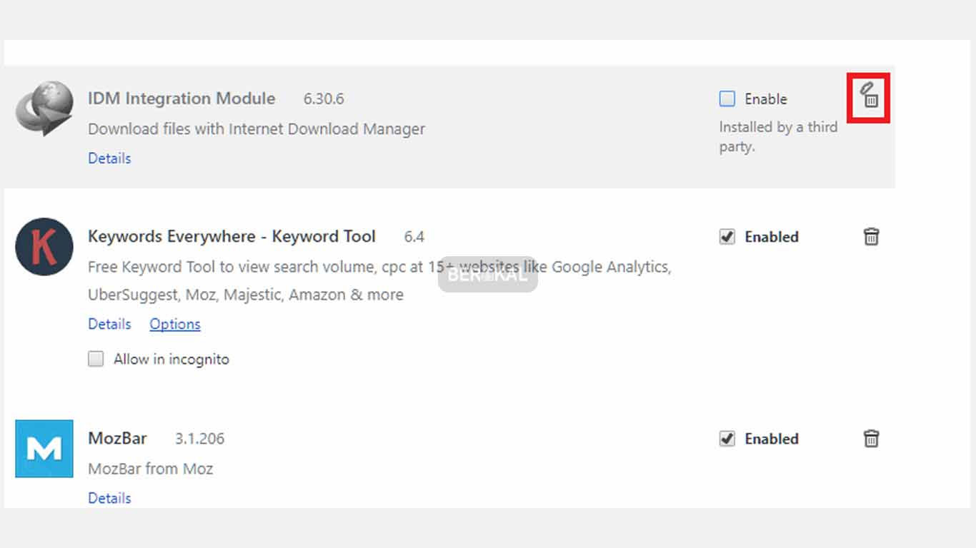The image size is (976, 548).
Task: Tick the Allow in incognito checkbox
Action: (96, 359)
